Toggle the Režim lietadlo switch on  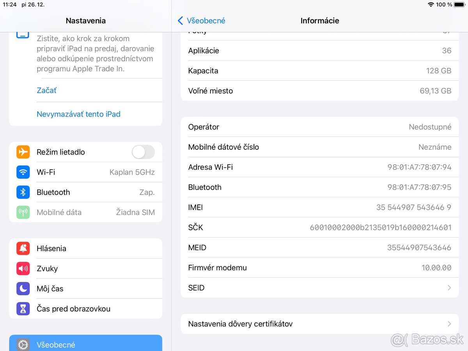[x=143, y=152]
